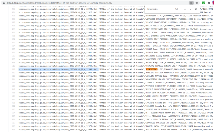Click 'VIVIANE KINDERMAN' vendor text
The image size is (214, 132).
[x=156, y=86]
